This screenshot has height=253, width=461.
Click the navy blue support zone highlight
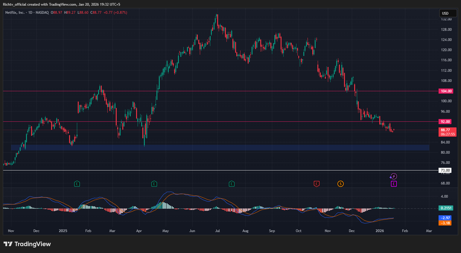point(209,147)
